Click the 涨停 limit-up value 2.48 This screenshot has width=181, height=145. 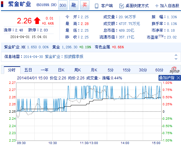(x=19, y=30)
